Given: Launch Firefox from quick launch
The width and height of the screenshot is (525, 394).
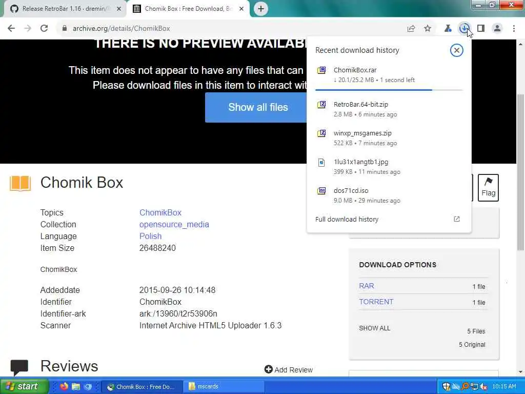Looking at the screenshot, I should pos(64,386).
